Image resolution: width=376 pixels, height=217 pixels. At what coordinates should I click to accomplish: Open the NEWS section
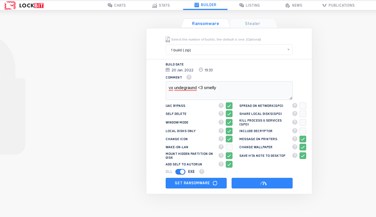click(x=294, y=5)
